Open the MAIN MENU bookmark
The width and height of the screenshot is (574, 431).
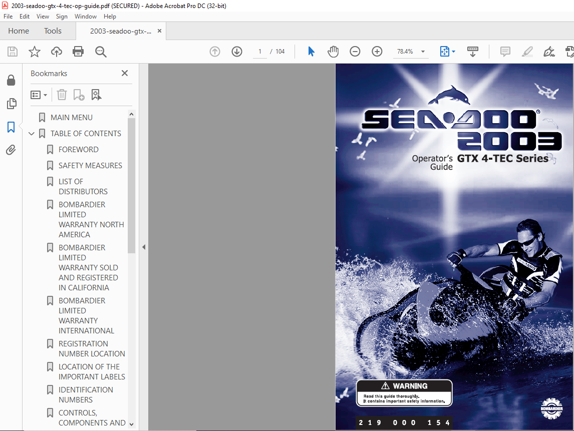pos(72,118)
